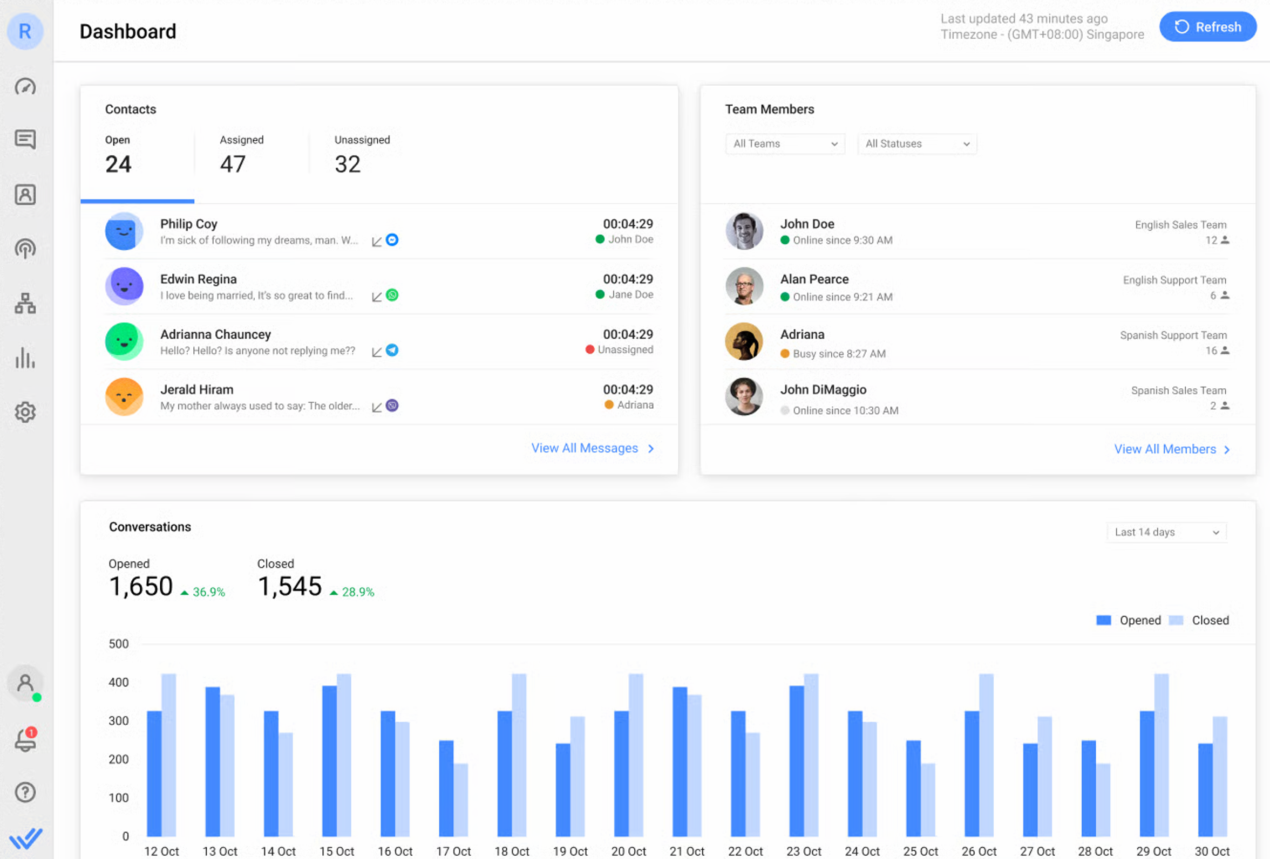
Task: Click the Telegram icon beside Adrianna Chauncey
Action: 392,351
